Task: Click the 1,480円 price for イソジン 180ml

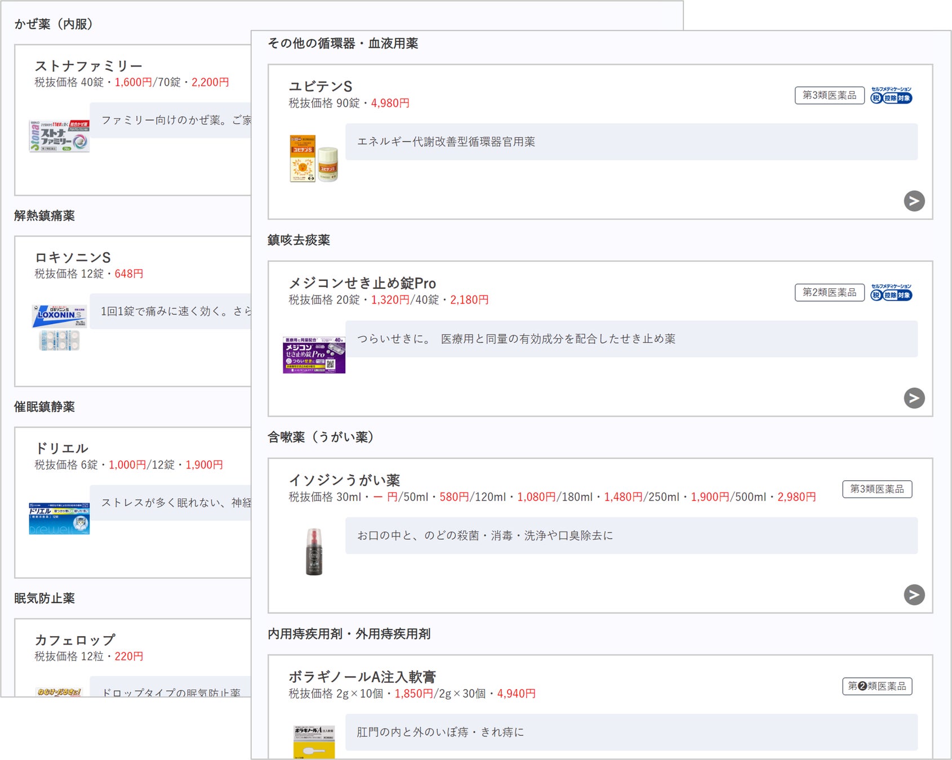Action: click(623, 497)
